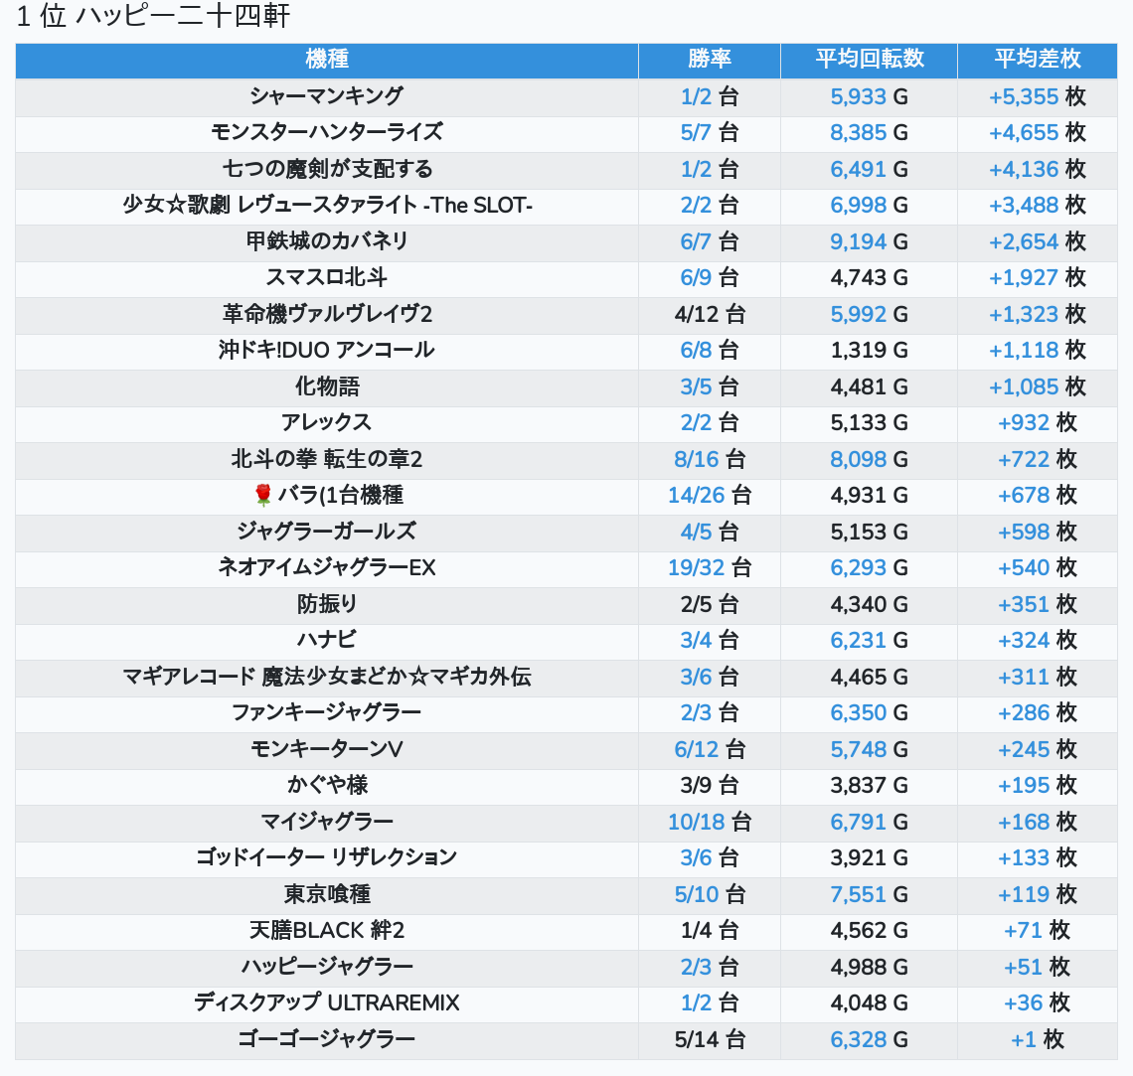Click 甲鉄城のカバネリ in the table

327,241
